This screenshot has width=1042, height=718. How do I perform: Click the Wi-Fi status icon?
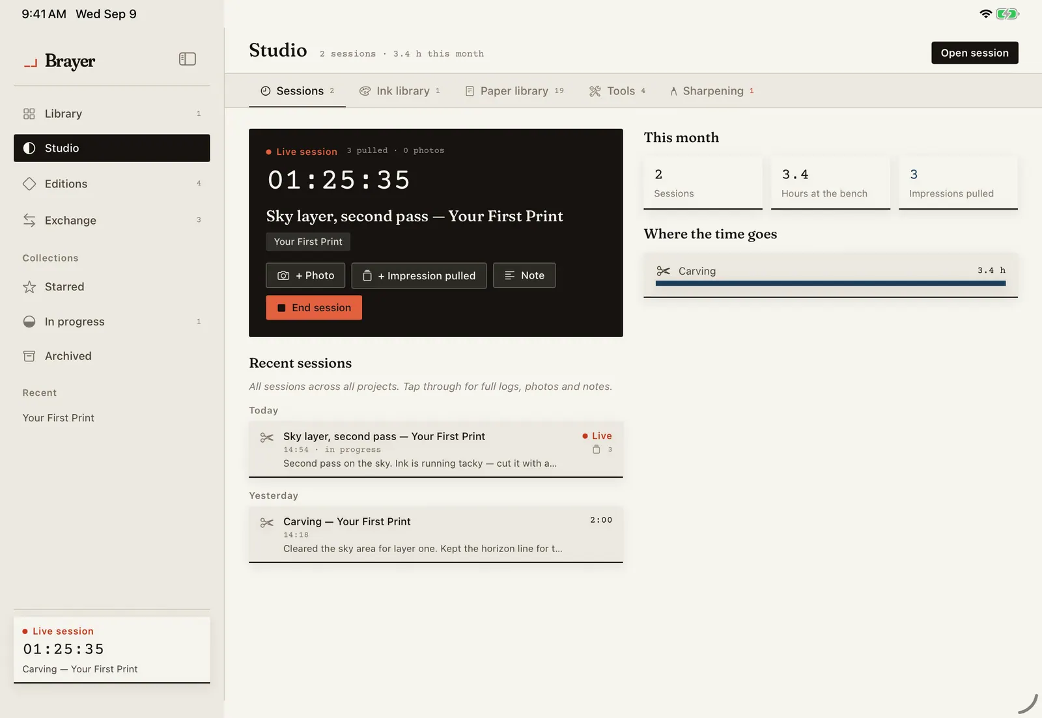[985, 14]
